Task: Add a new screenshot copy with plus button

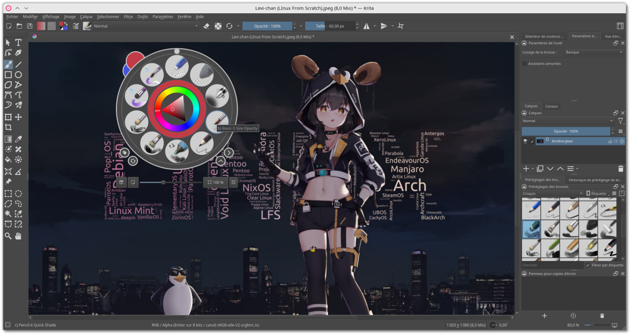Action: [545, 316]
